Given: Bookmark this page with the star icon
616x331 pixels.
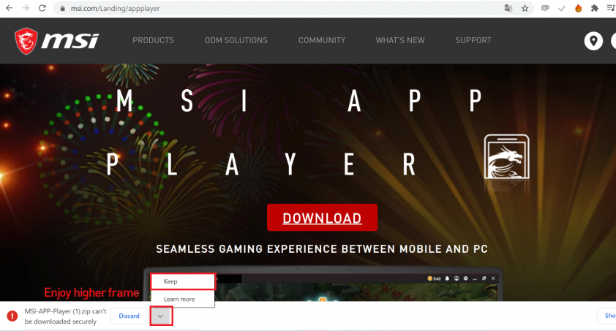Looking at the screenshot, I should coord(525,8).
